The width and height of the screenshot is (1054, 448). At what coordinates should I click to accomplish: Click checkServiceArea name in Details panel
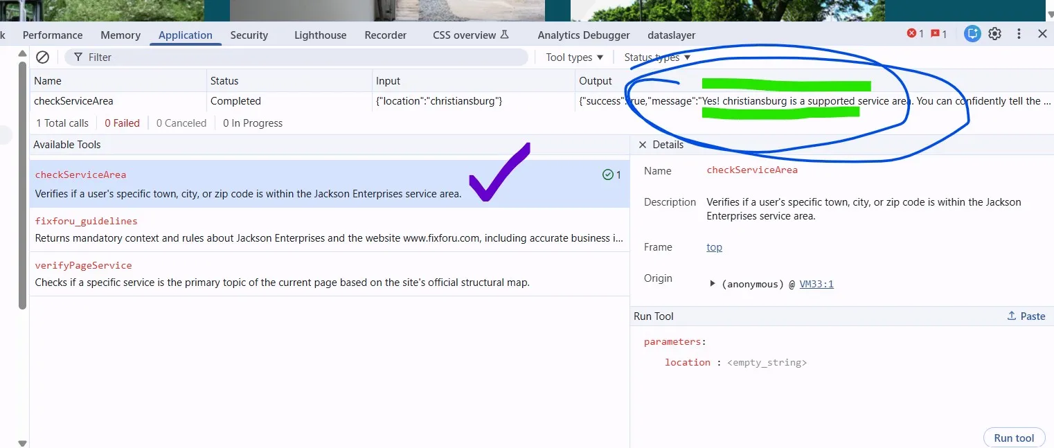752,170
